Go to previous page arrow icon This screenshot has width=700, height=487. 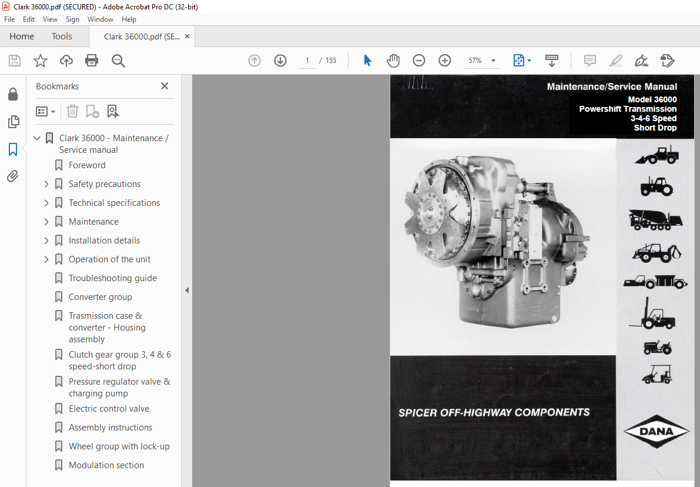pyautogui.click(x=254, y=61)
